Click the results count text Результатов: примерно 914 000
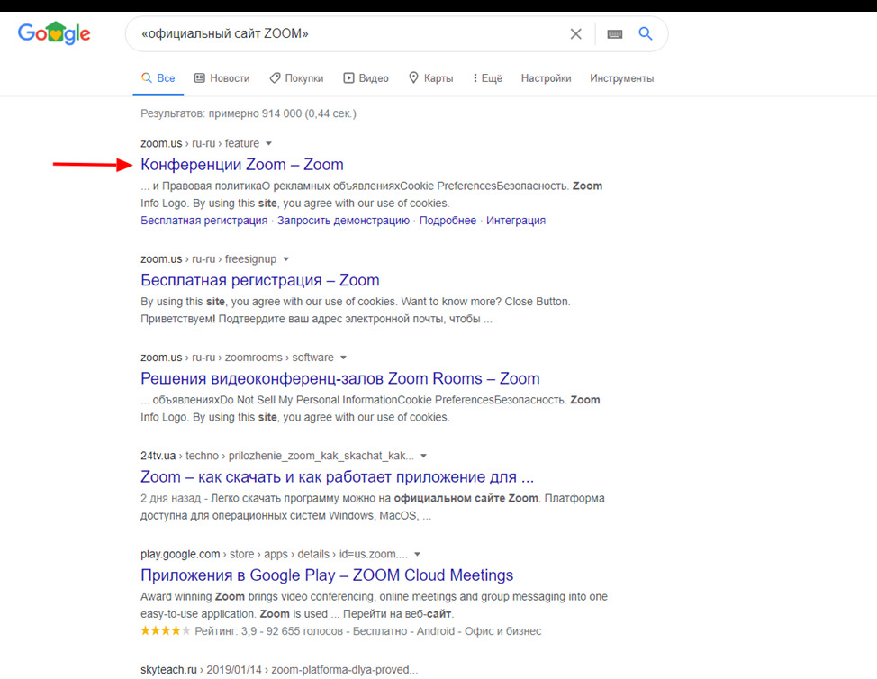The height and width of the screenshot is (679, 877). pyautogui.click(x=249, y=113)
